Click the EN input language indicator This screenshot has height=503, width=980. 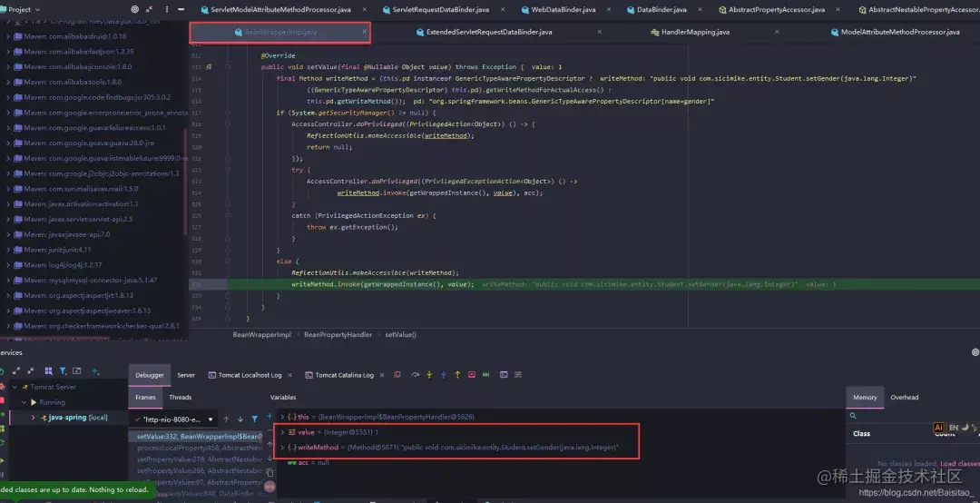coord(953,428)
